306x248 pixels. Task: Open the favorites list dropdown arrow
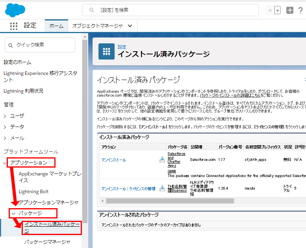[278, 10]
